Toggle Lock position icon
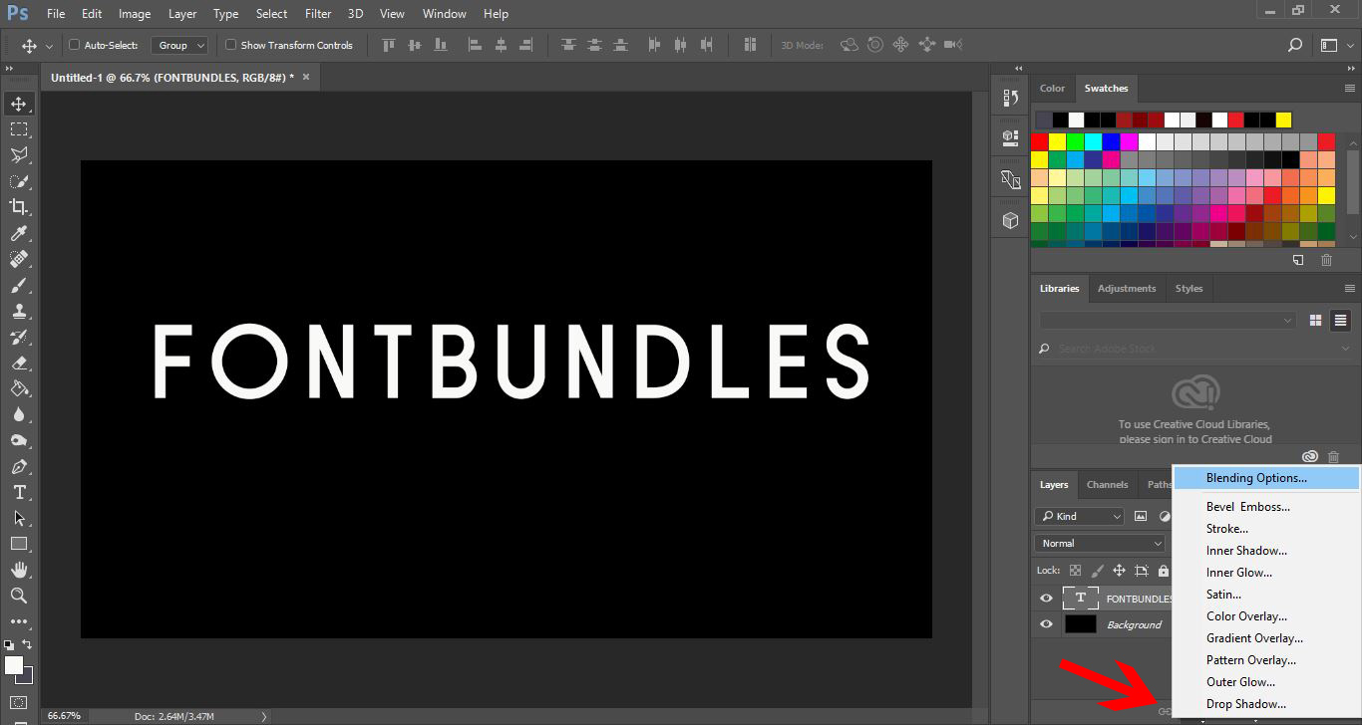1362x725 pixels. [1119, 571]
